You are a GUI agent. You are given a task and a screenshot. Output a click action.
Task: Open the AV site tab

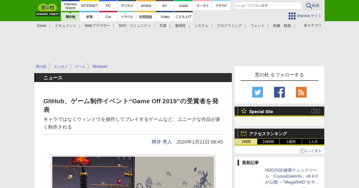point(165,5)
